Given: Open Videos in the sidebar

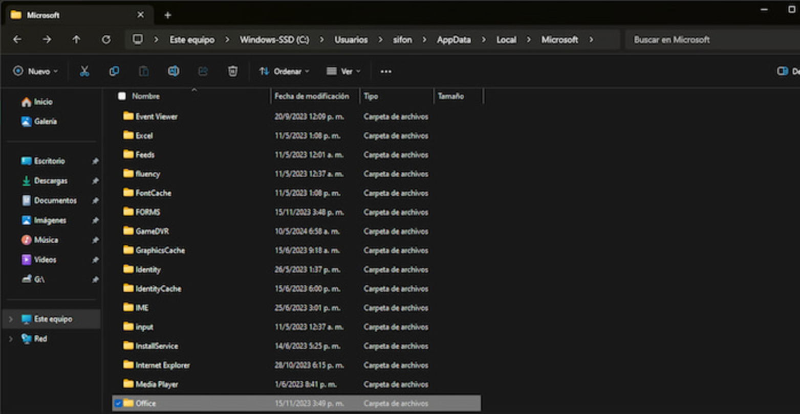Looking at the screenshot, I should tap(39, 260).
